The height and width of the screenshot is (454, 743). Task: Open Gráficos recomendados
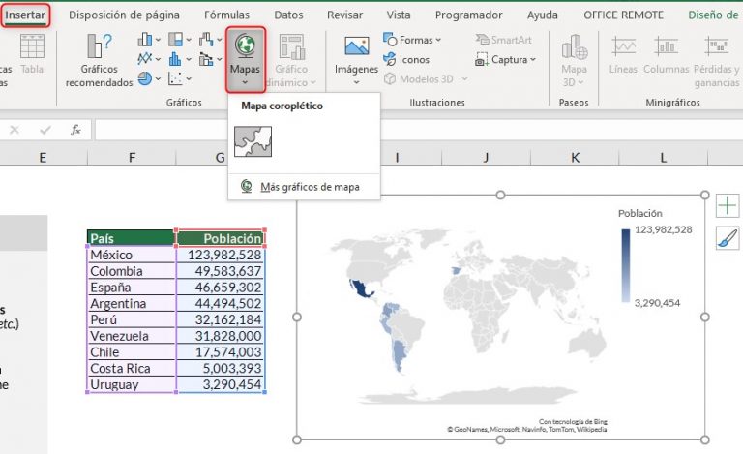coord(99,60)
